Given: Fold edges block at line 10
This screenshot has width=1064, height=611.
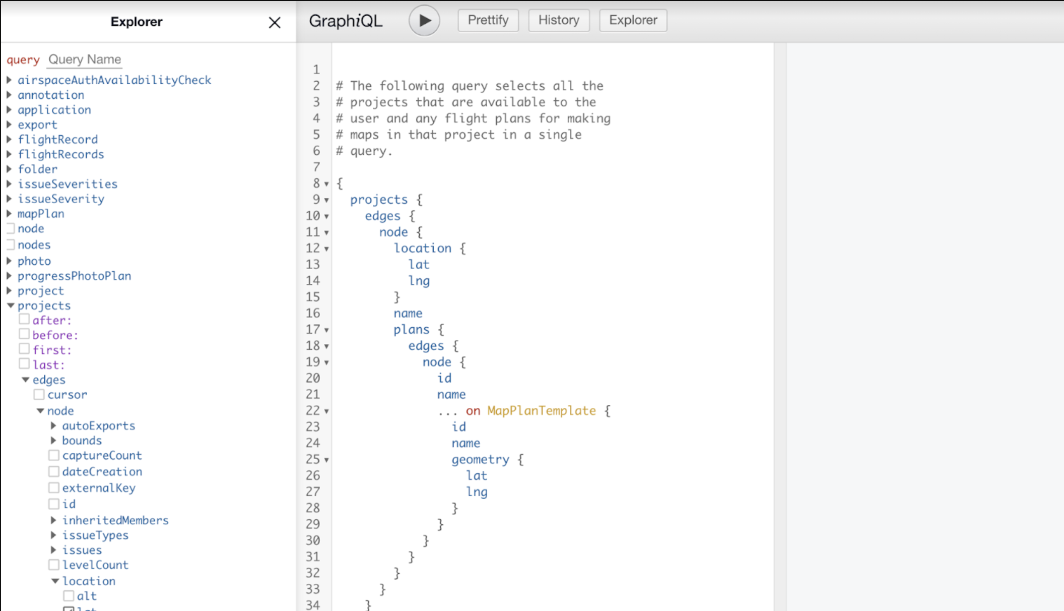Looking at the screenshot, I should [326, 216].
